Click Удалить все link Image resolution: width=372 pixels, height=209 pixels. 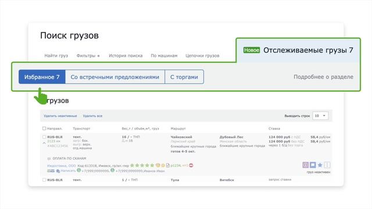coord(92,116)
